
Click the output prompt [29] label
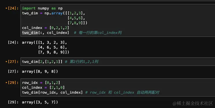pos(13,102)
